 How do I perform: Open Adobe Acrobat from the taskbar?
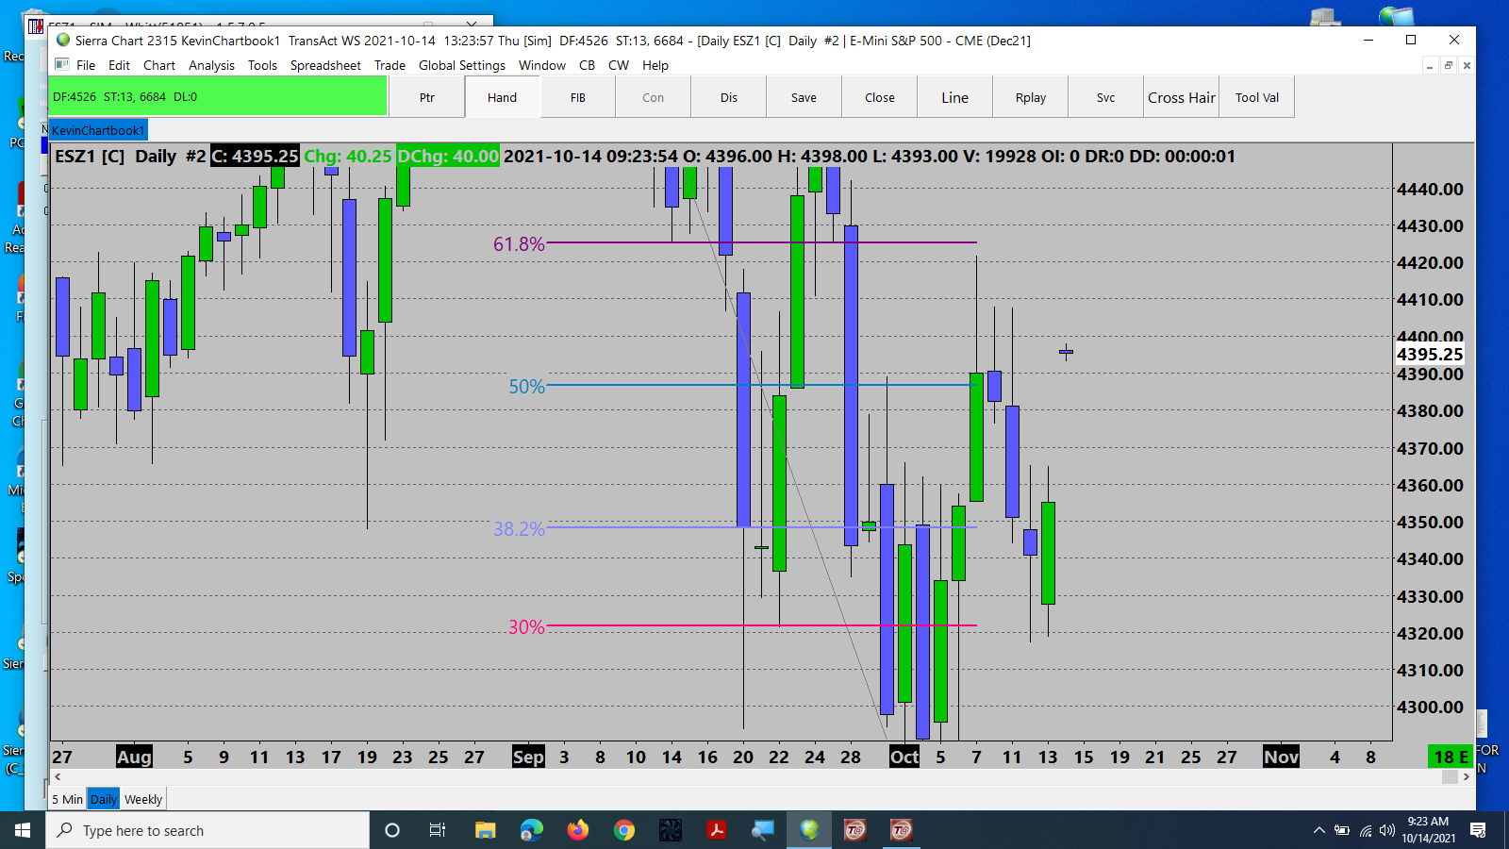click(717, 830)
